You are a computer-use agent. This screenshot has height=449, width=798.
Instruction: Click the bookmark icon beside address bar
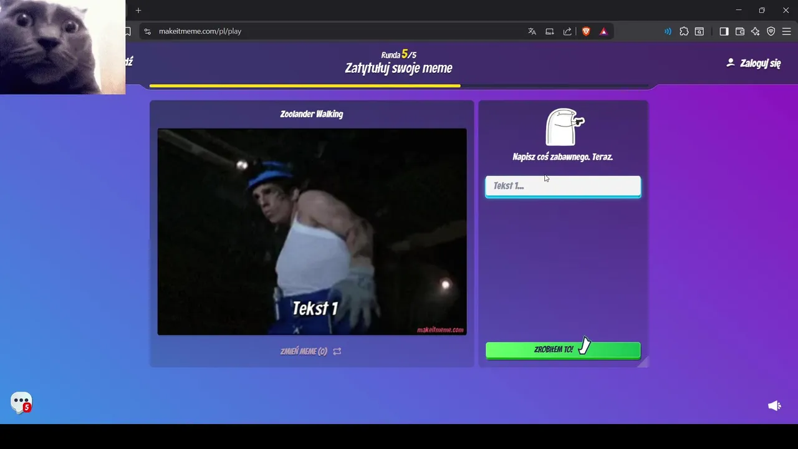pos(128,31)
